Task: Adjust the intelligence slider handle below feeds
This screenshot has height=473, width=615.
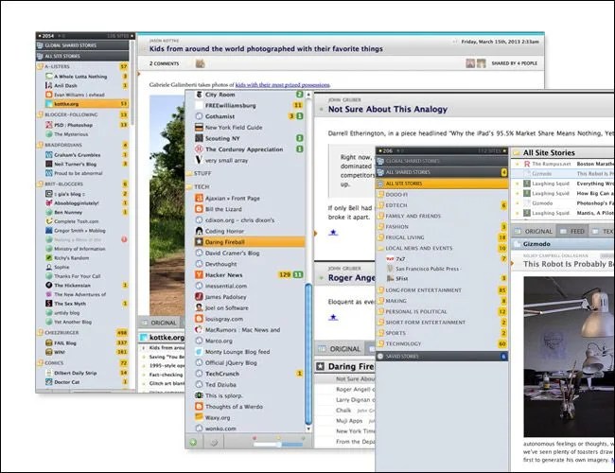Action: [x=279, y=445]
